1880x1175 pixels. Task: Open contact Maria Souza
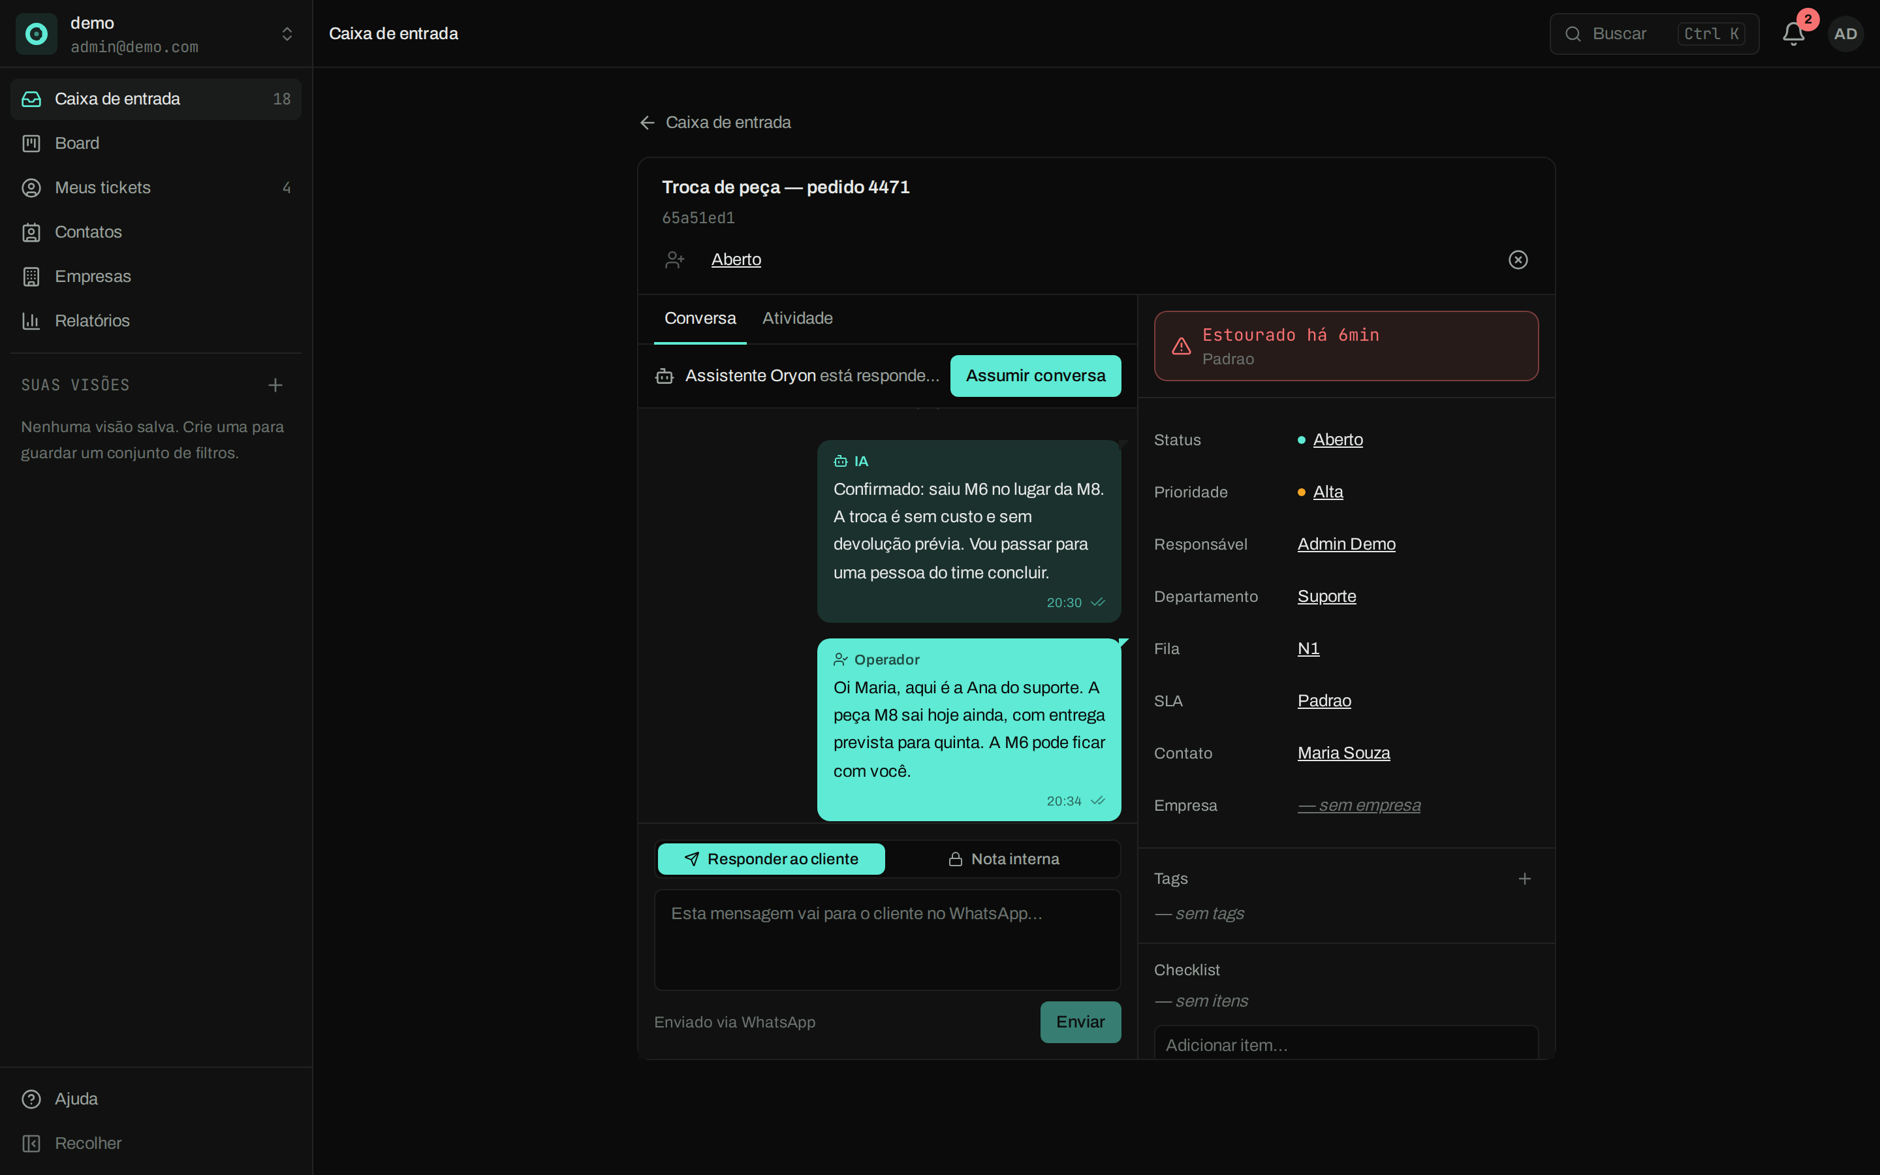[1343, 752]
